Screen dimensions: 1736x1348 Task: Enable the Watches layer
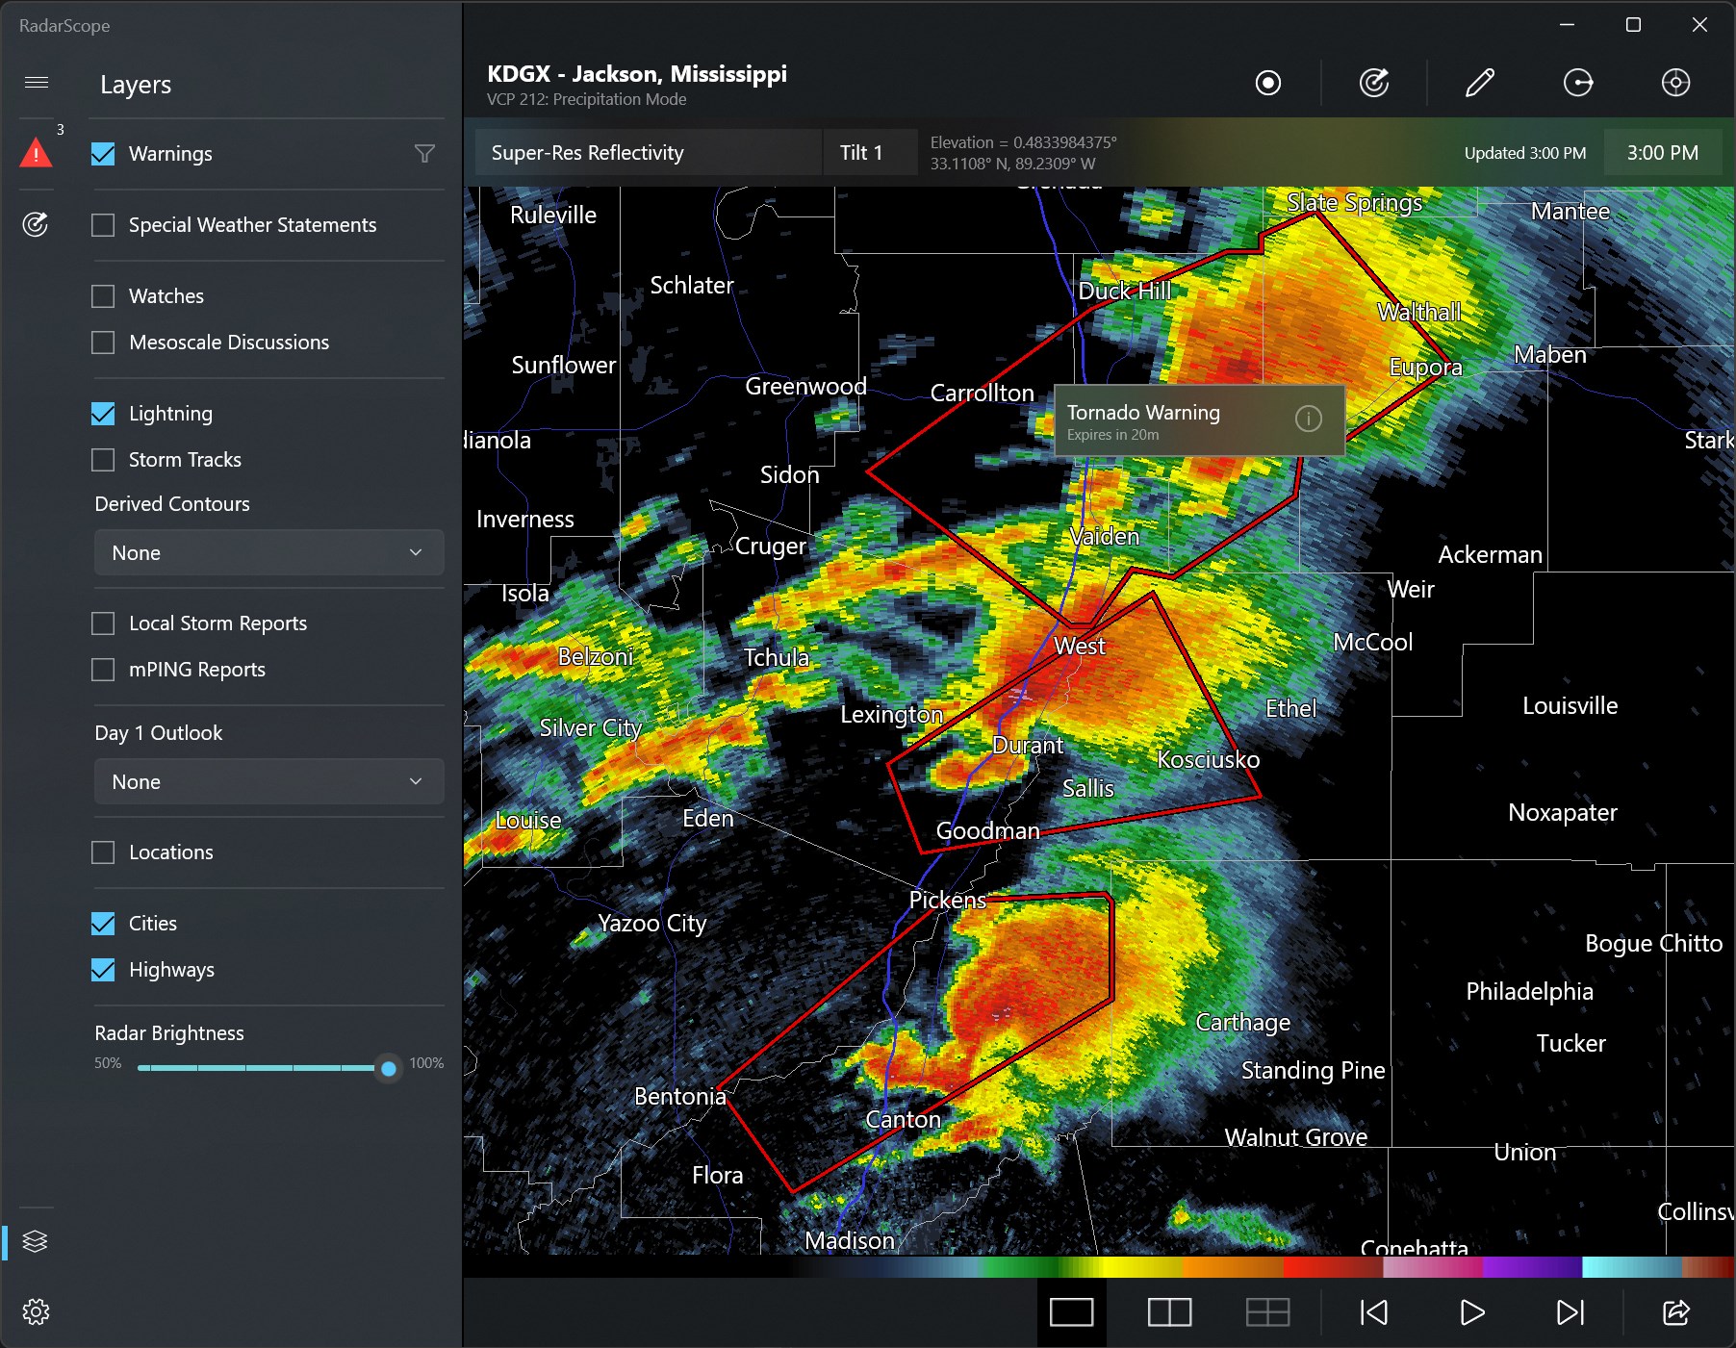click(103, 295)
